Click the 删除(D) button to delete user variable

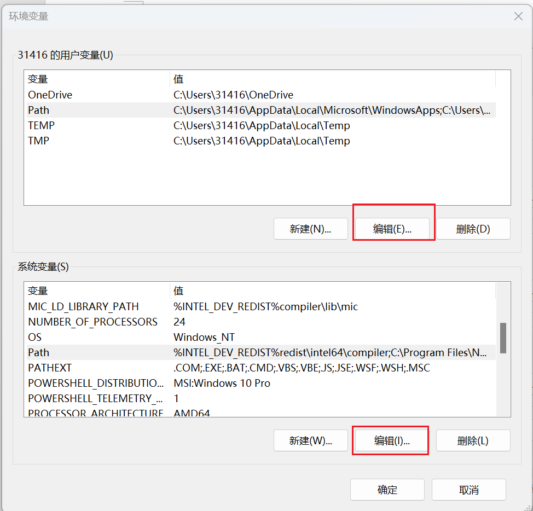pos(473,228)
